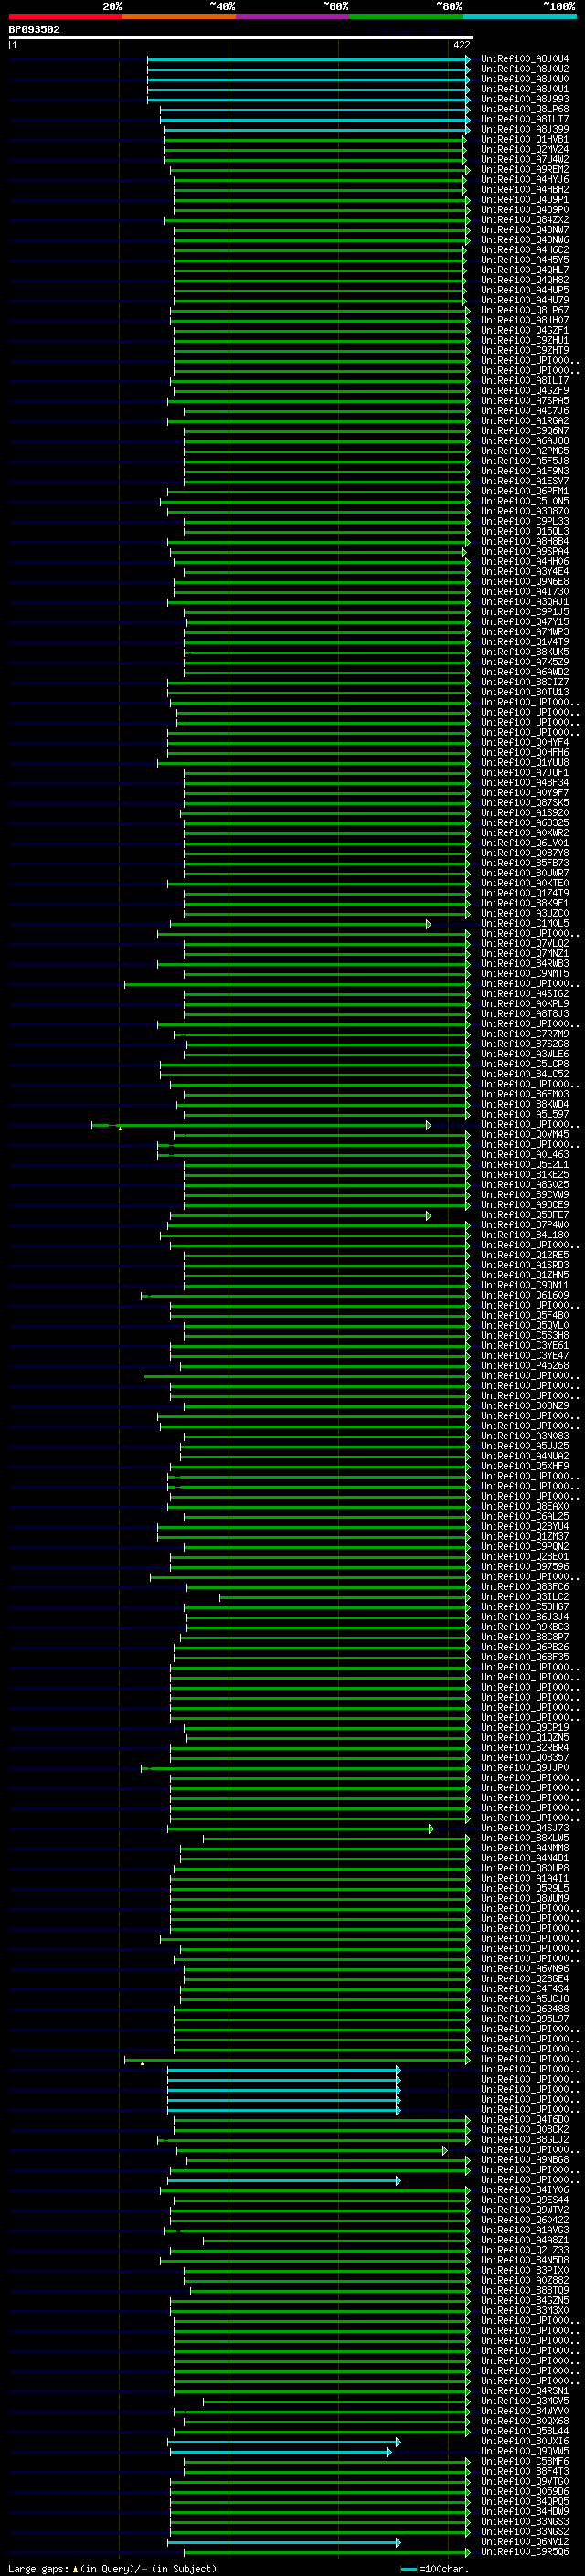Click the purple ~60% identity legend segment
Viewport: 585px width, 2576px height.
click(x=293, y=16)
